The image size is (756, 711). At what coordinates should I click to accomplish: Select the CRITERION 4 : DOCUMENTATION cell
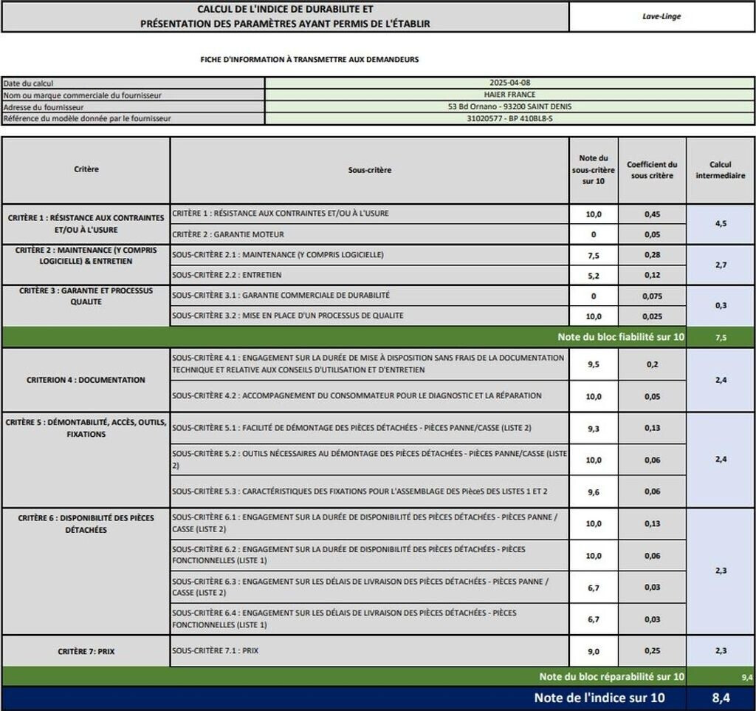point(86,380)
